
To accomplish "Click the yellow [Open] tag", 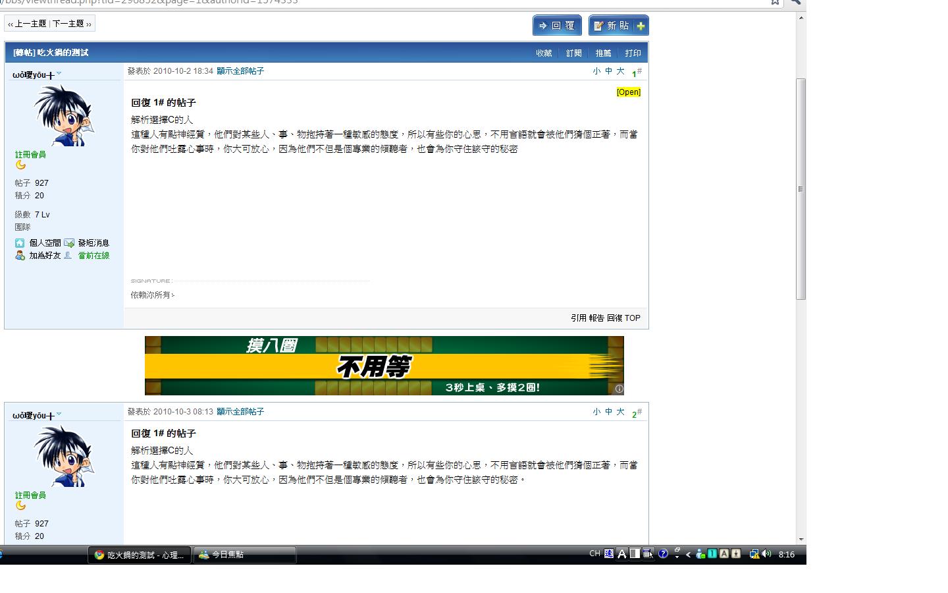I will pos(629,92).
